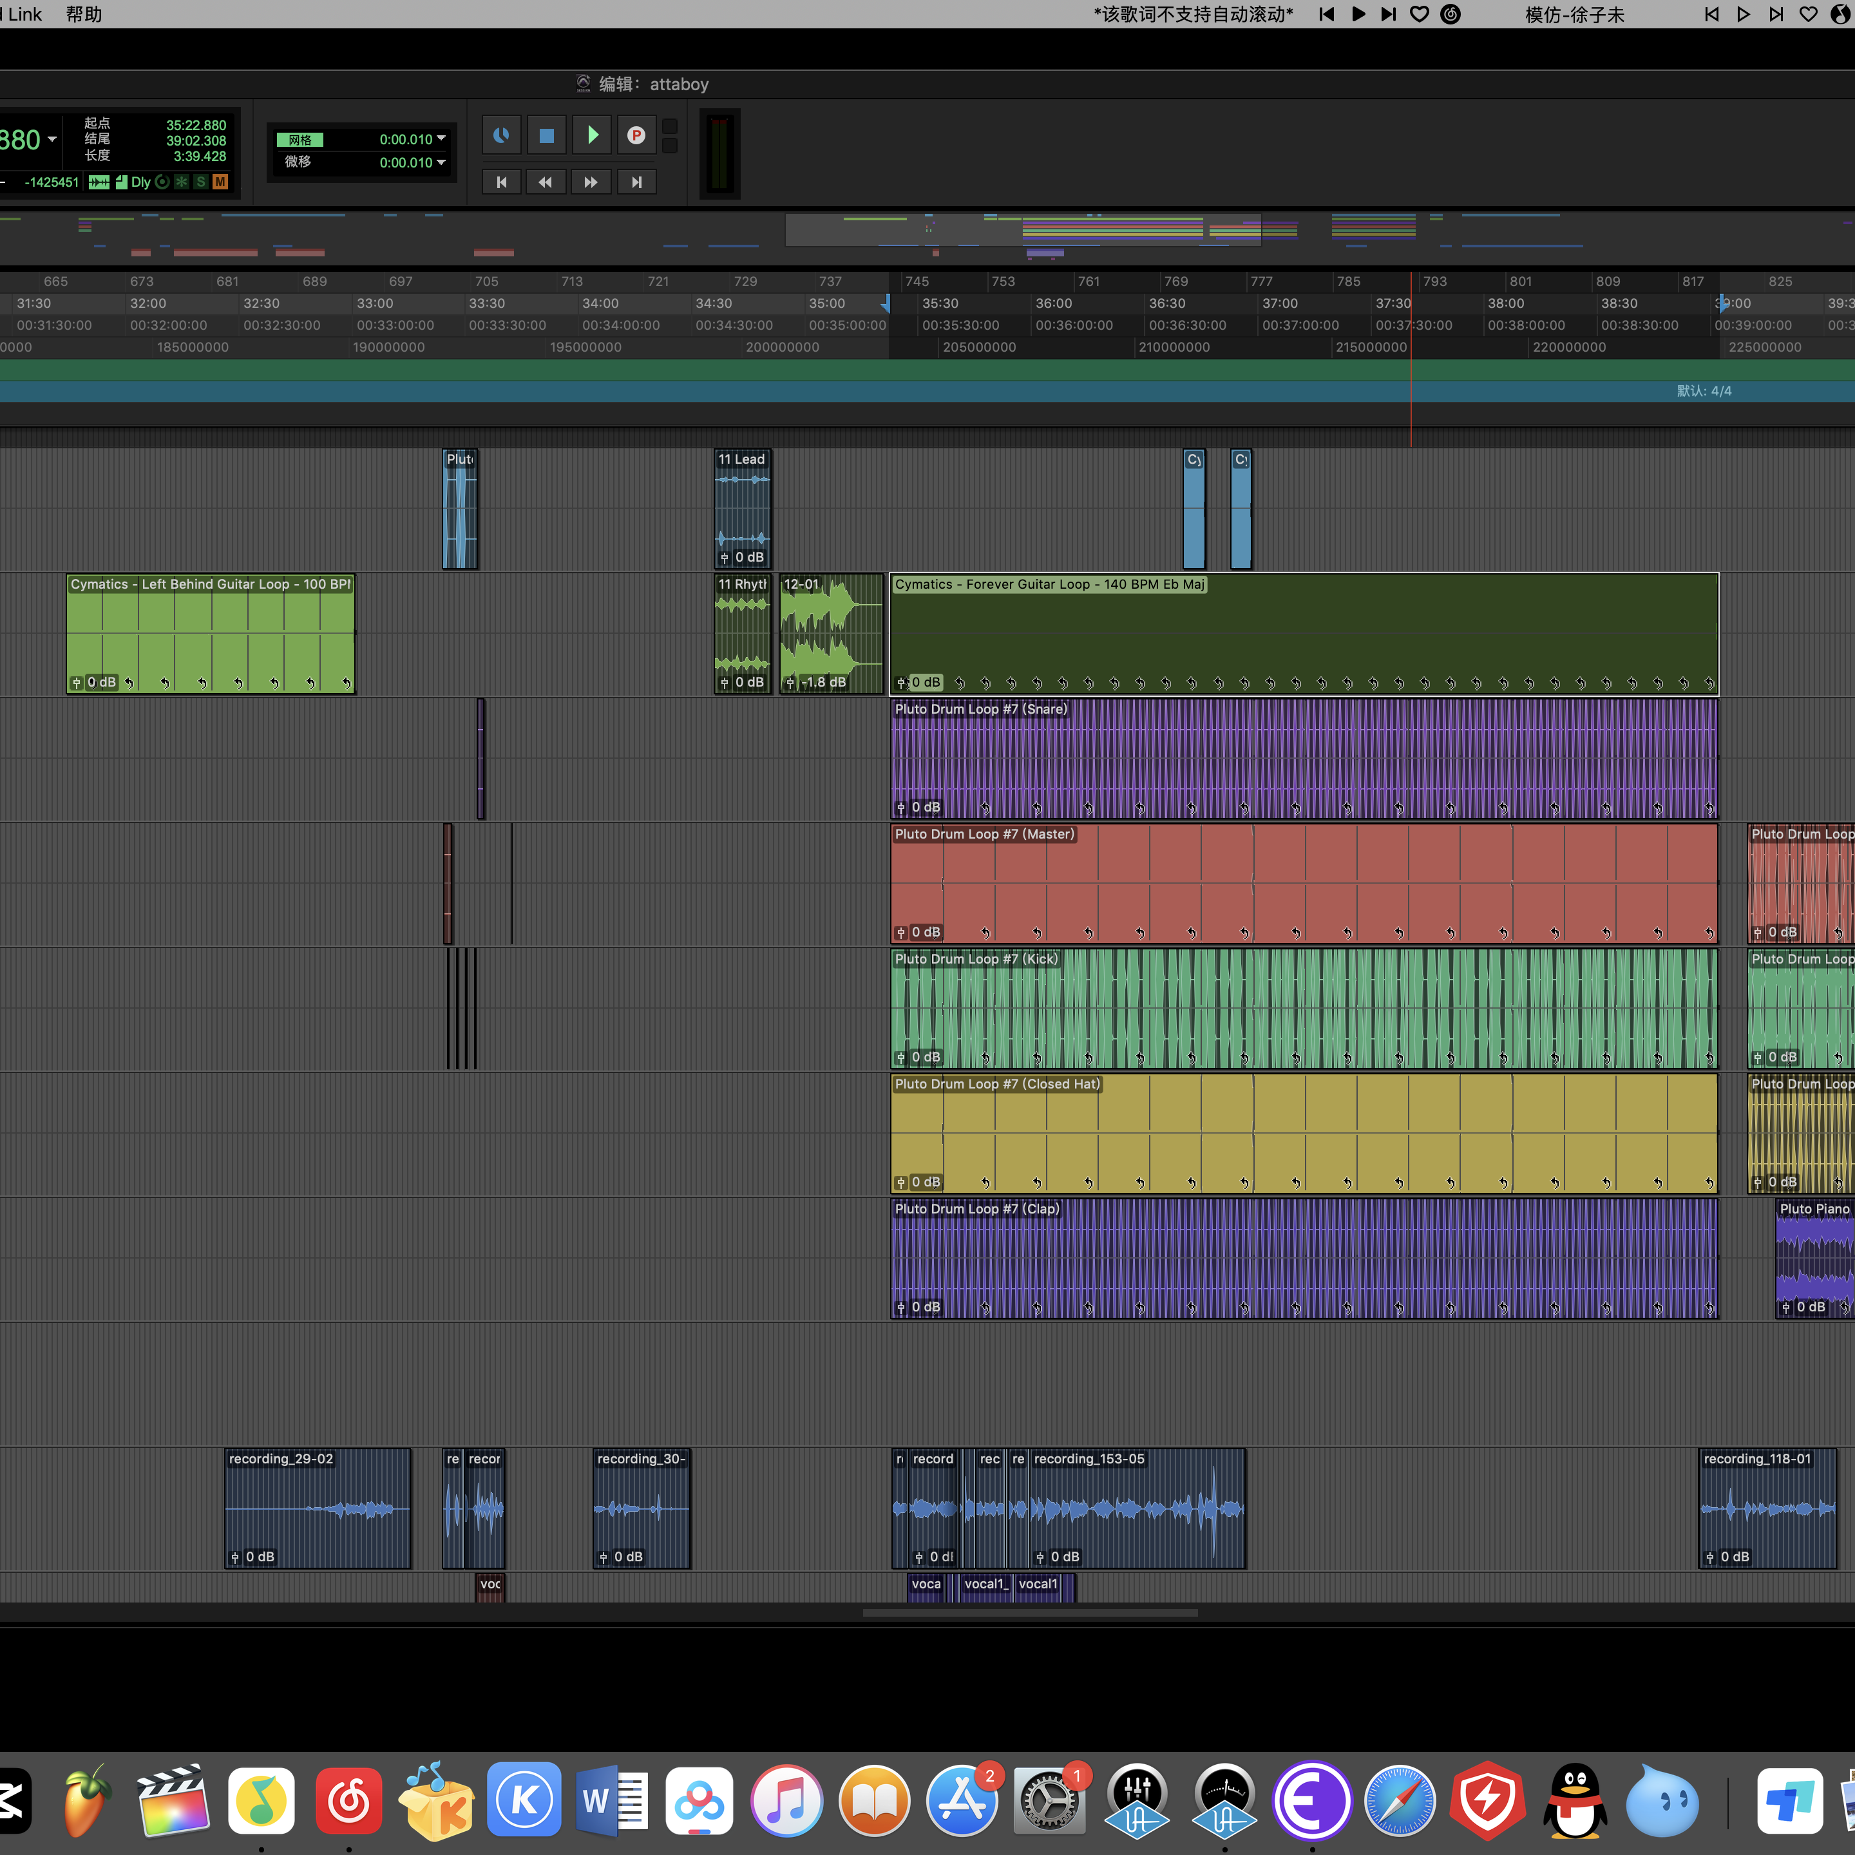Click the rewind transport button
The width and height of the screenshot is (1855, 1855).
coord(546,182)
